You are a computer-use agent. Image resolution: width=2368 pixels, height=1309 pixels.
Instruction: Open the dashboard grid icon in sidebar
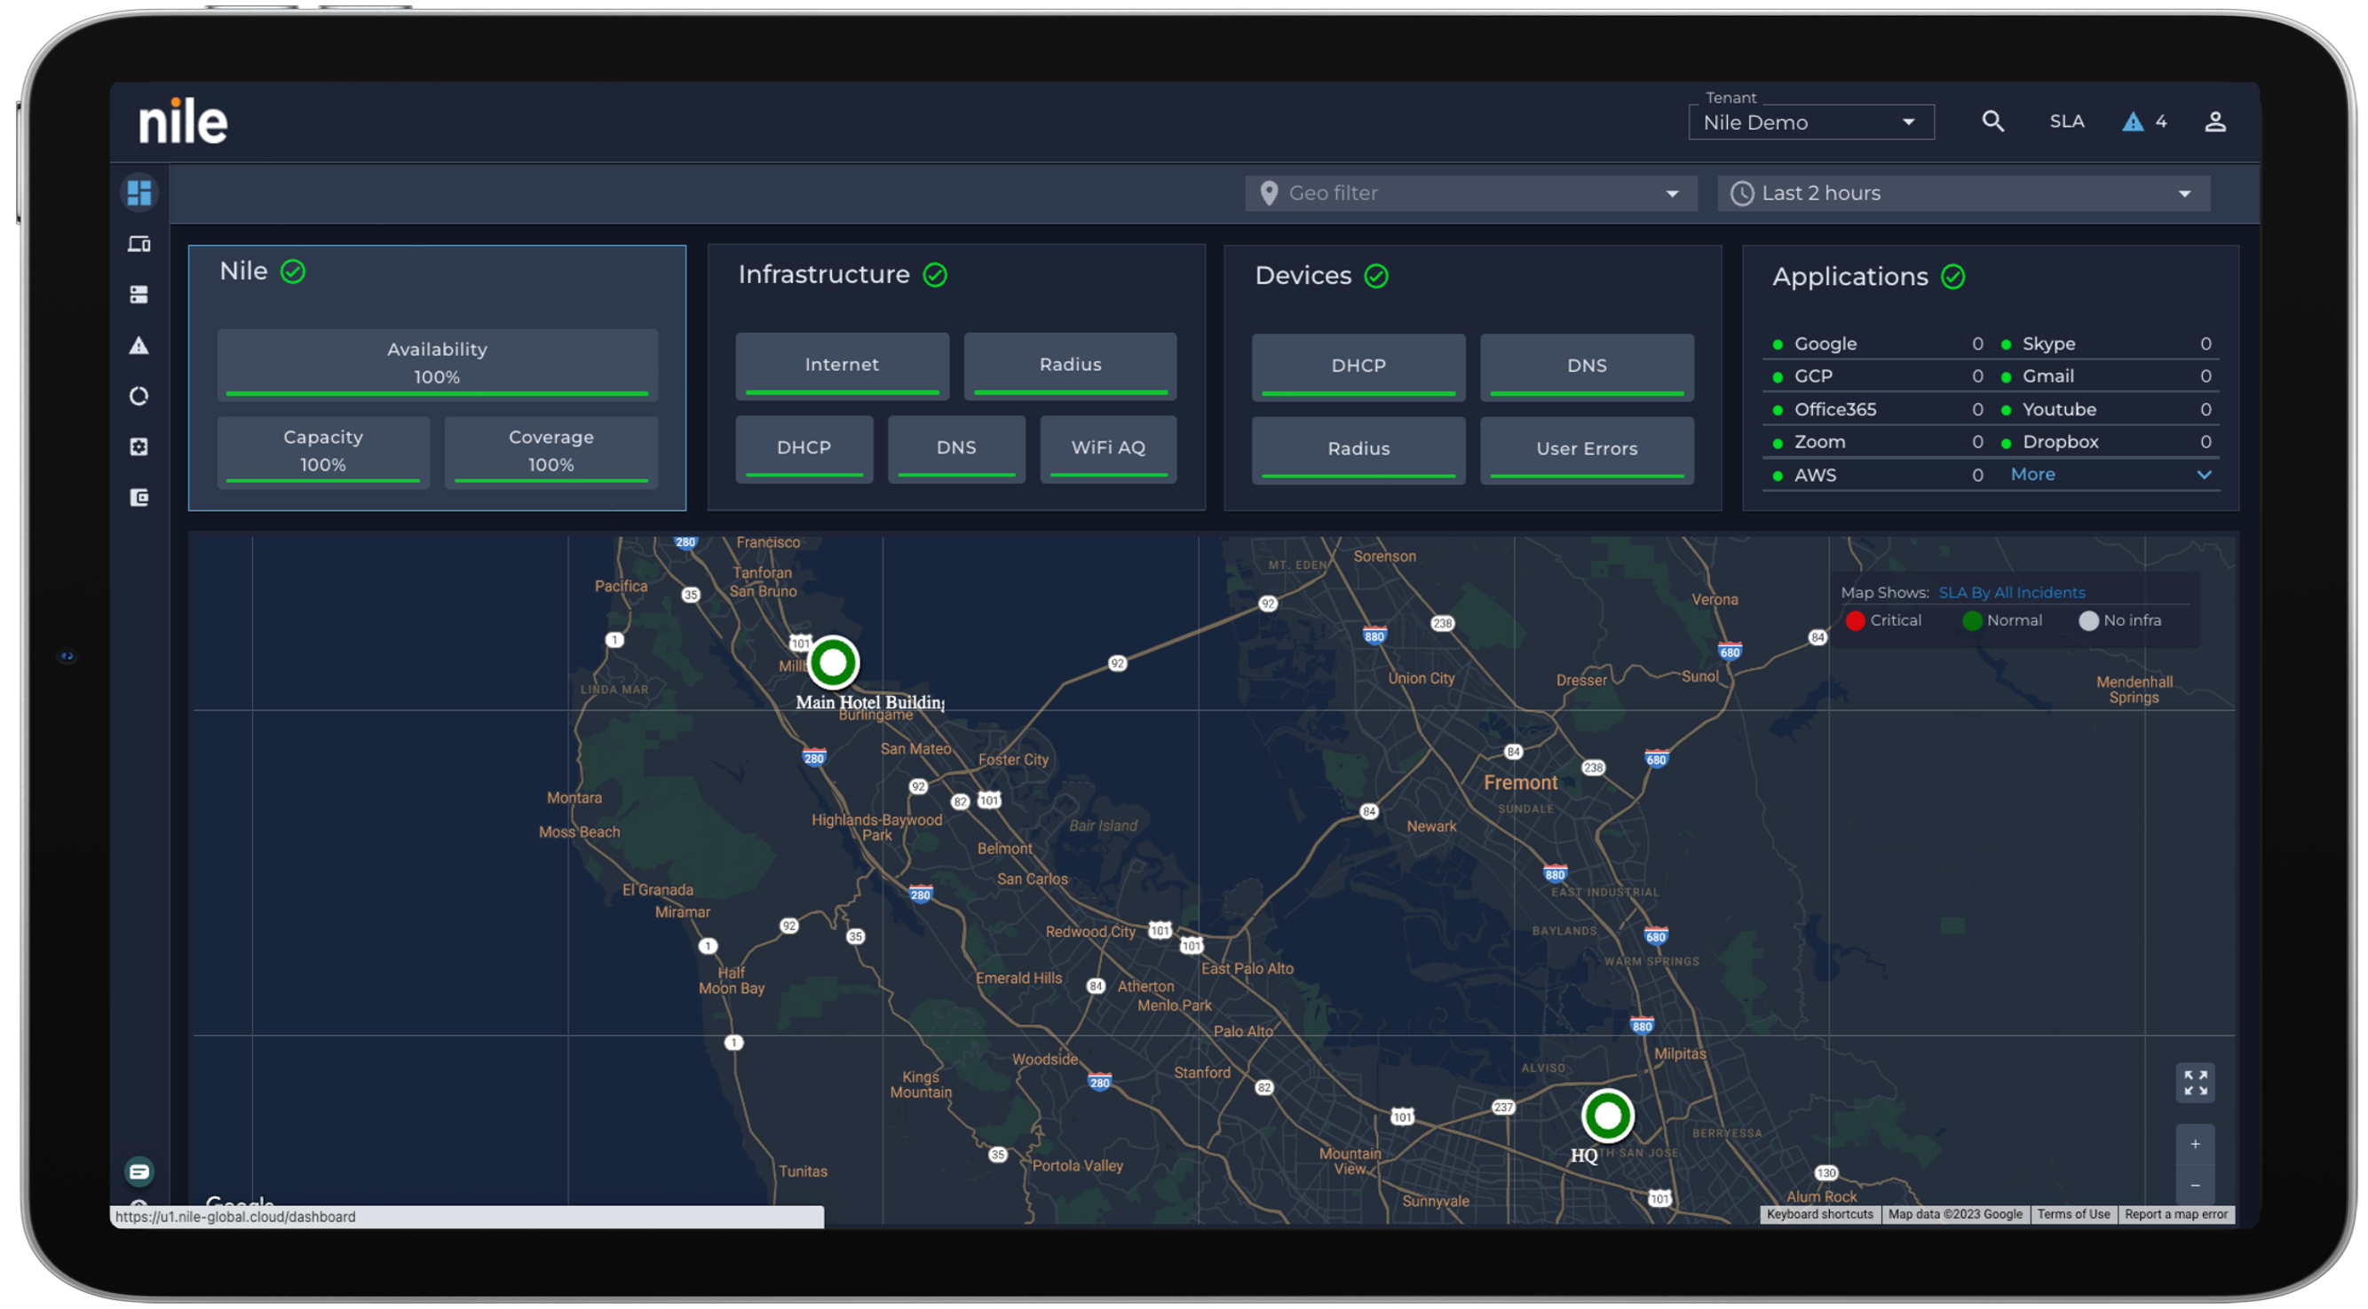click(x=139, y=193)
